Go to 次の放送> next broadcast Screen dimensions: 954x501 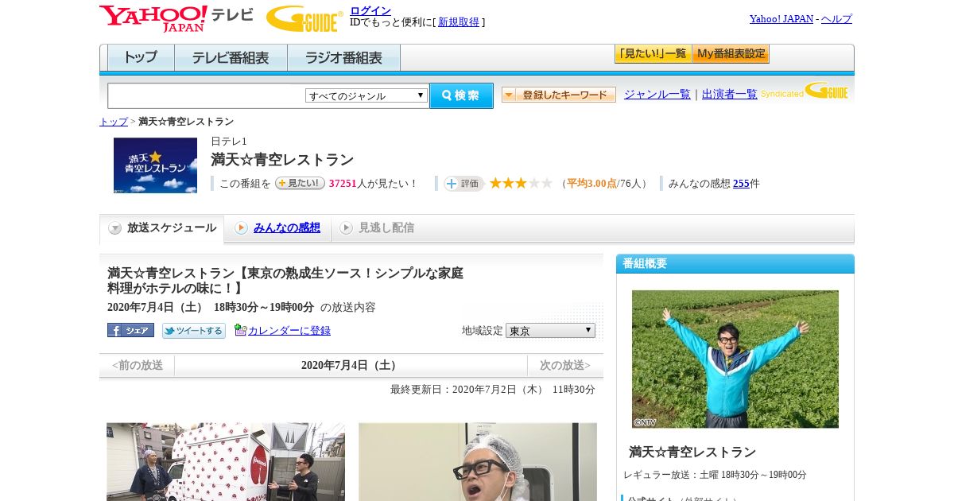pos(565,366)
